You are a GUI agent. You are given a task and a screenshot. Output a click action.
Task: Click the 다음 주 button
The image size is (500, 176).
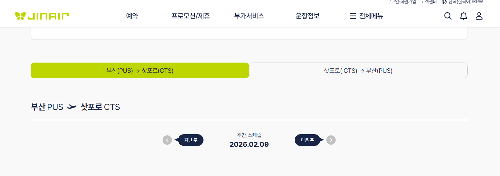[307, 140]
